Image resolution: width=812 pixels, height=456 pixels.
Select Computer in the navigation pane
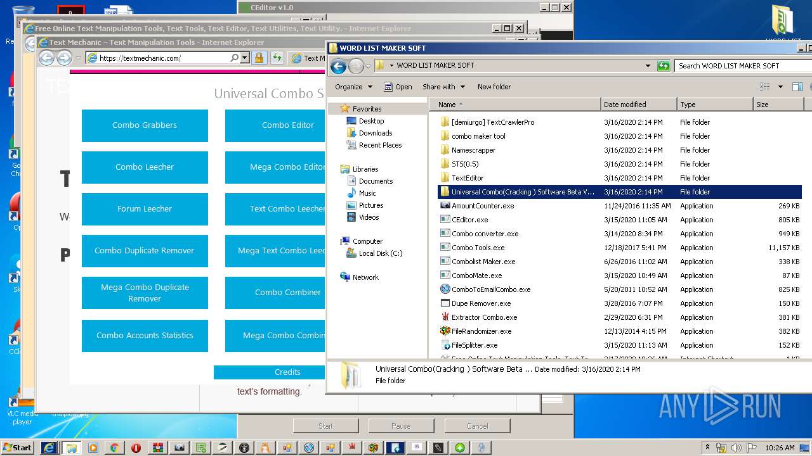click(x=367, y=241)
